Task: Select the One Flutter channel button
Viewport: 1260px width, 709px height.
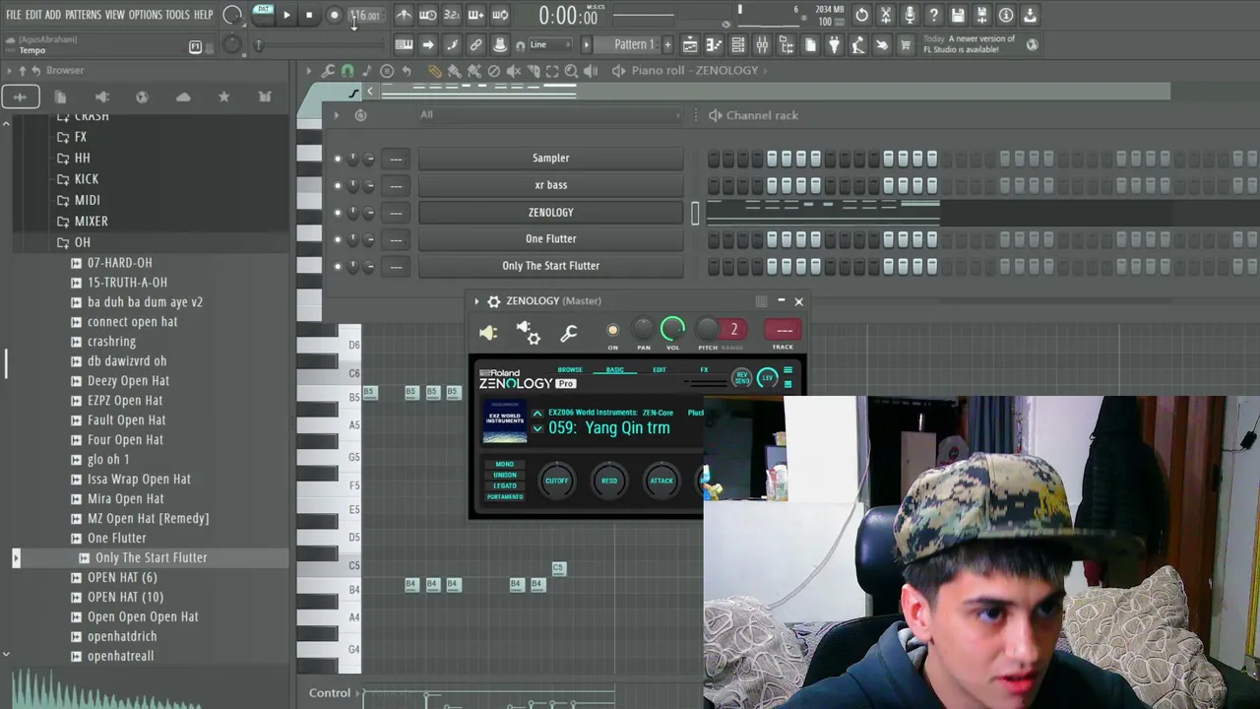Action: [550, 238]
